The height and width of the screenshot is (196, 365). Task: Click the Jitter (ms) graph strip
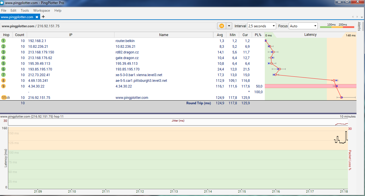click(178, 122)
